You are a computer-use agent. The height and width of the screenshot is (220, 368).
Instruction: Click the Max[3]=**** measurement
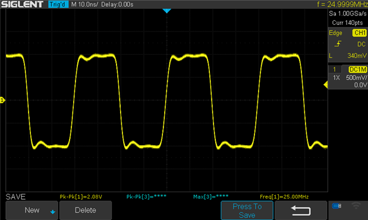coord(211,197)
